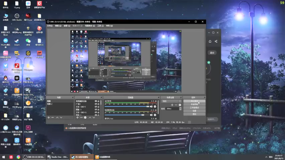The image size is (285, 160).
Task: Toggle visibility eye for 视频捕获设备 source
Action: (96, 101)
